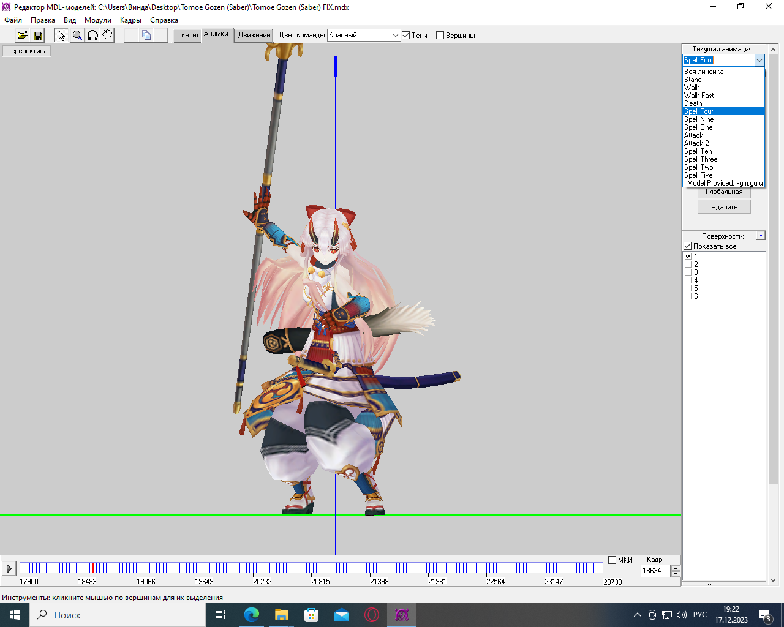The width and height of the screenshot is (784, 627).
Task: Choose Spell Five animation in list
Action: (724, 175)
